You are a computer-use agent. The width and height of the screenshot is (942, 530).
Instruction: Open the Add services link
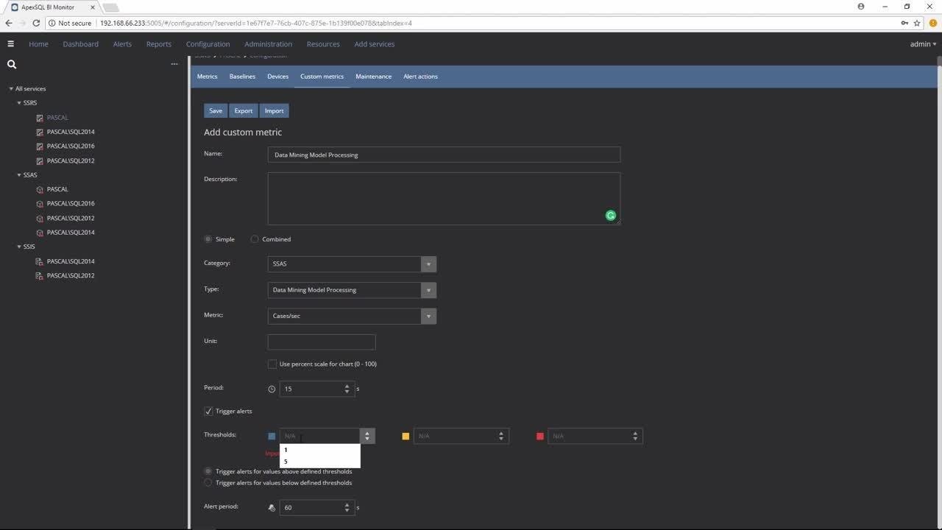375,44
